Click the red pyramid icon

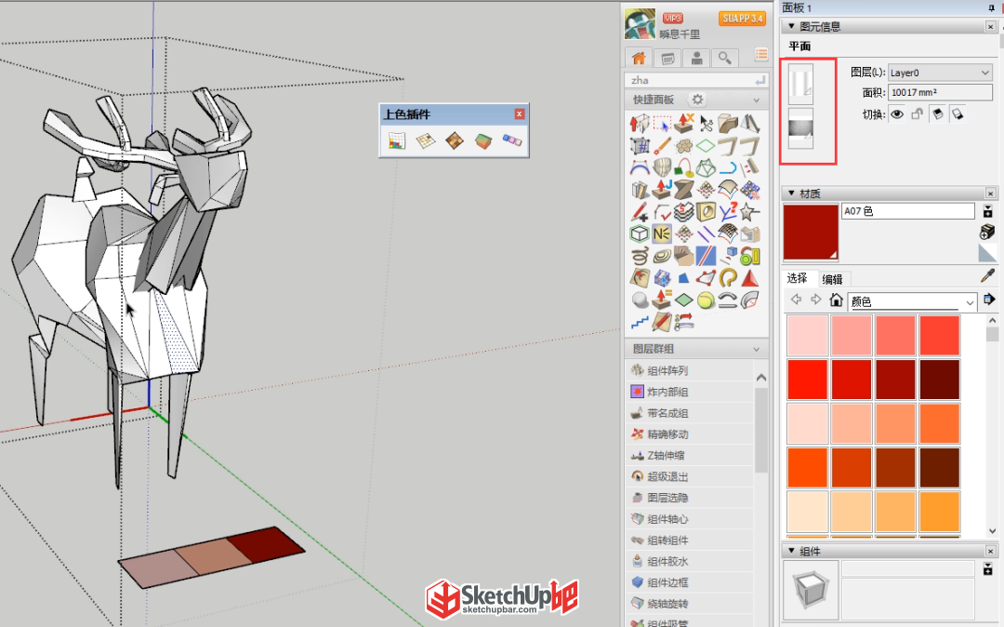pyautogui.click(x=749, y=278)
